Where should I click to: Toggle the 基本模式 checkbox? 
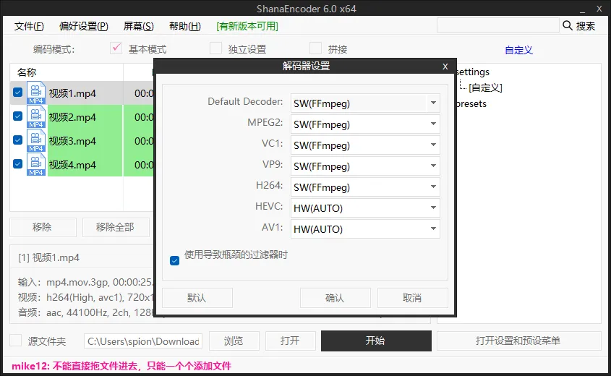[116, 48]
